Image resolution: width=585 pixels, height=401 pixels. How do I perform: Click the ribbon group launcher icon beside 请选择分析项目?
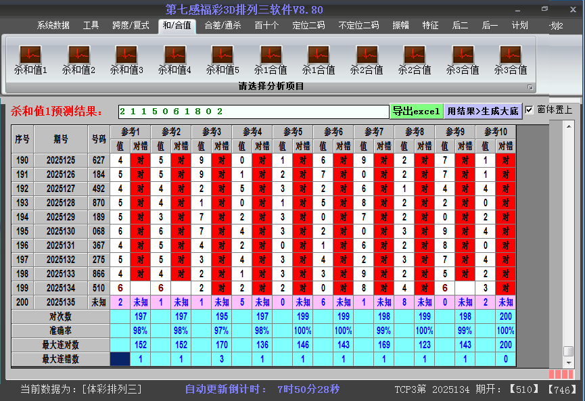click(x=530, y=87)
